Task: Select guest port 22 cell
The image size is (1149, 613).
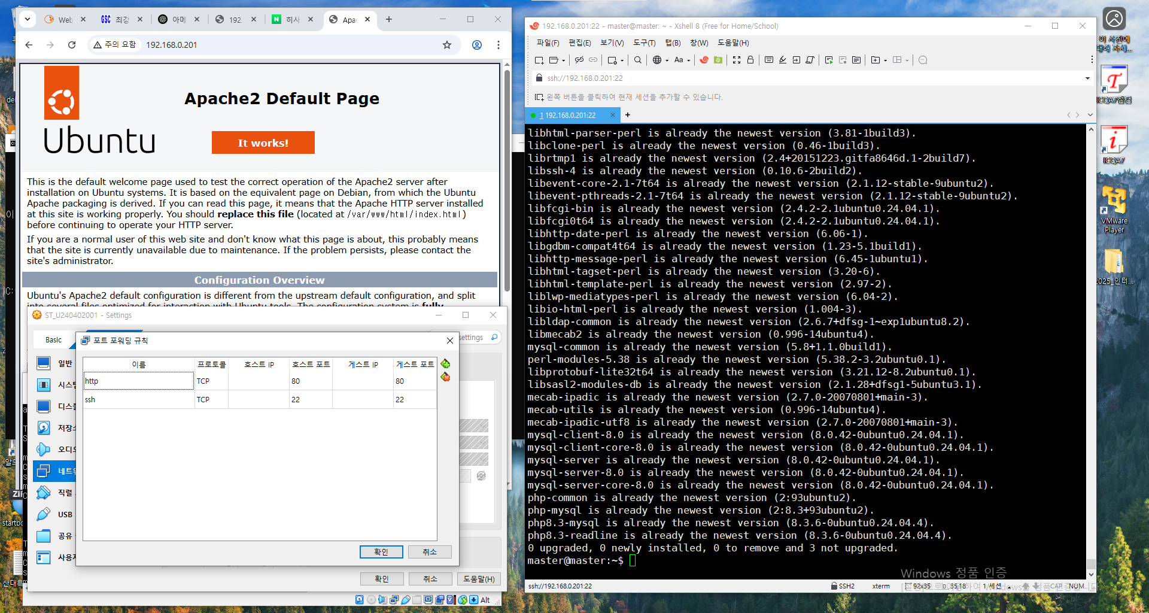Action: (x=415, y=399)
